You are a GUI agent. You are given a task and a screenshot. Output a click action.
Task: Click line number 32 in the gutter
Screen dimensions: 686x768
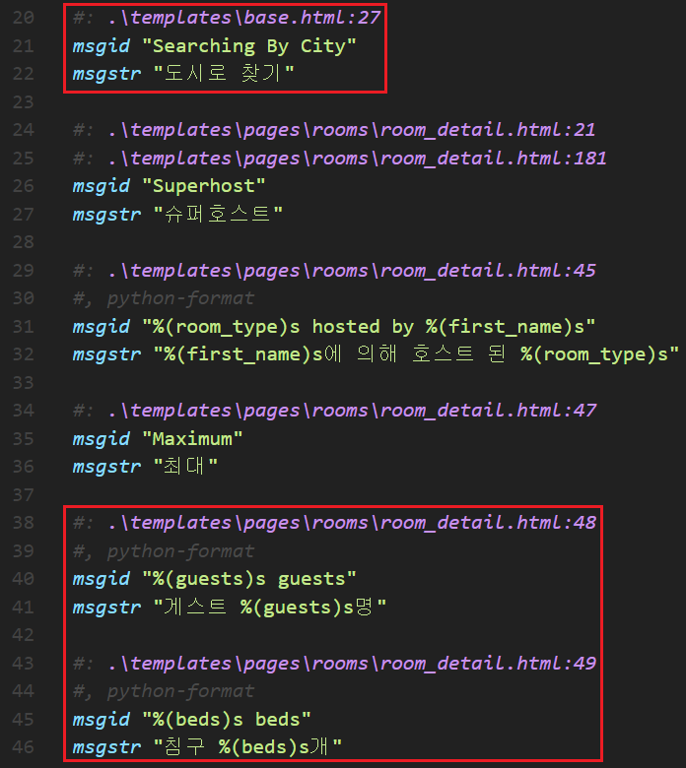(x=24, y=354)
